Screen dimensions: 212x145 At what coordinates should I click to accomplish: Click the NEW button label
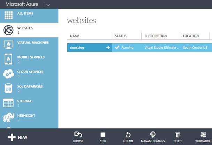click(x=22, y=137)
